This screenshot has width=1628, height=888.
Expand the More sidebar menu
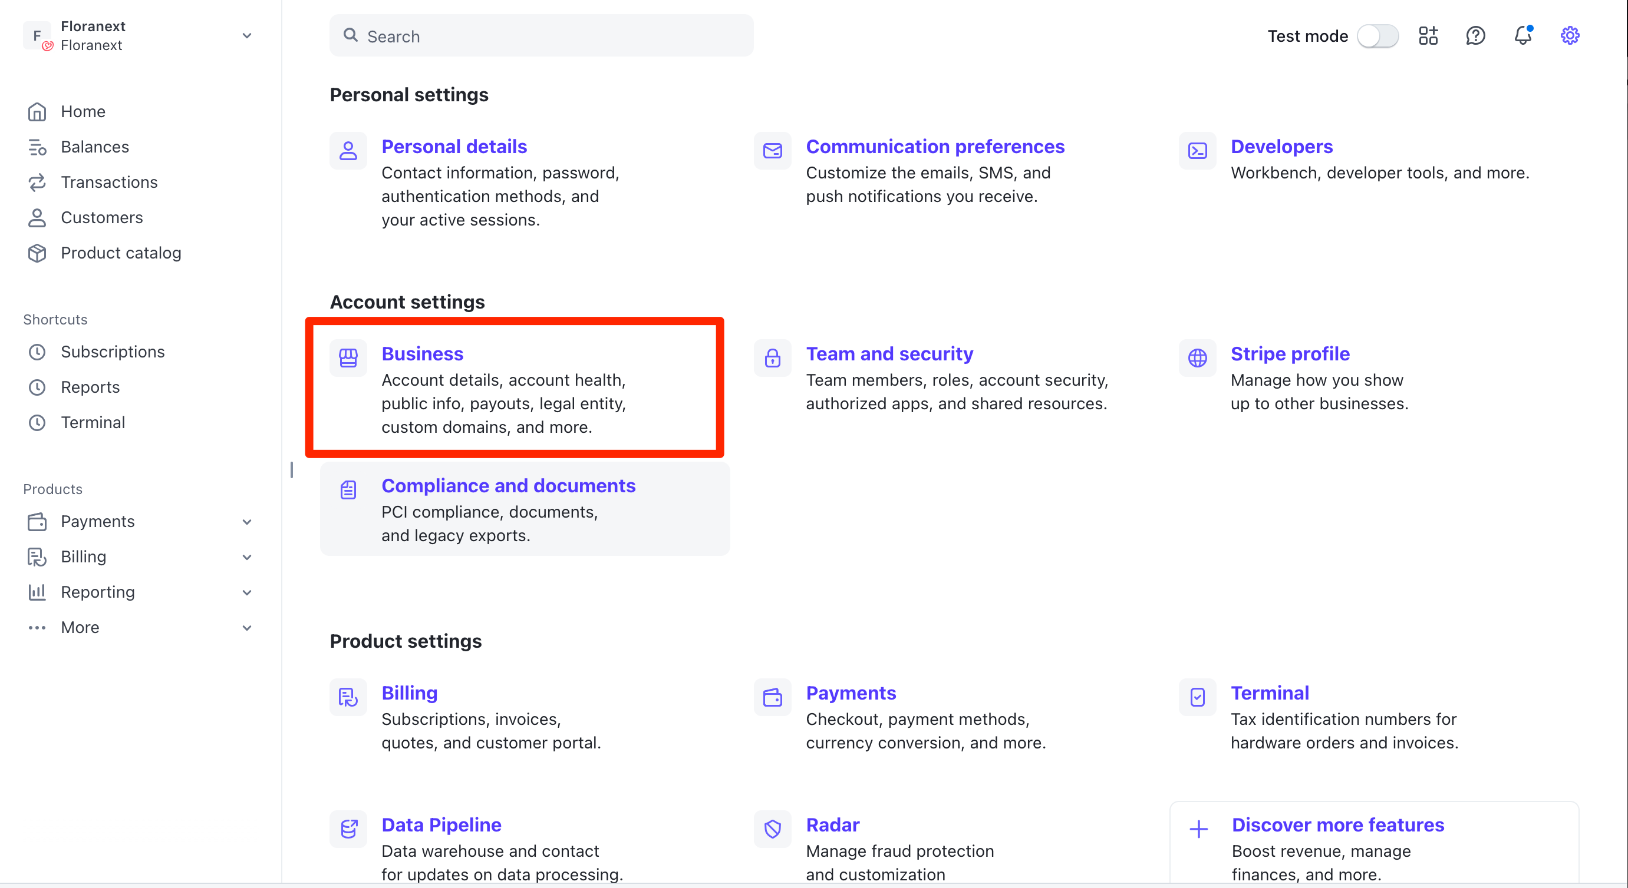(247, 628)
